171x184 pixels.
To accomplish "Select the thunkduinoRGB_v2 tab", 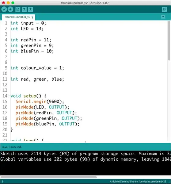I will [18, 17].
